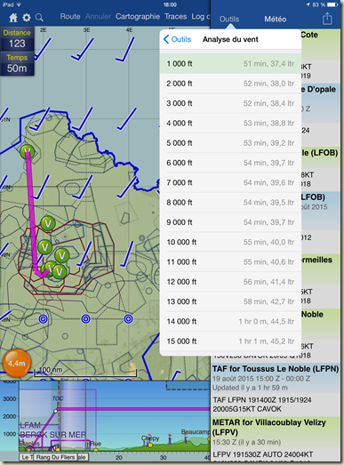Tap the Temps 50m readout box
The image size is (344, 465).
pos(17,63)
